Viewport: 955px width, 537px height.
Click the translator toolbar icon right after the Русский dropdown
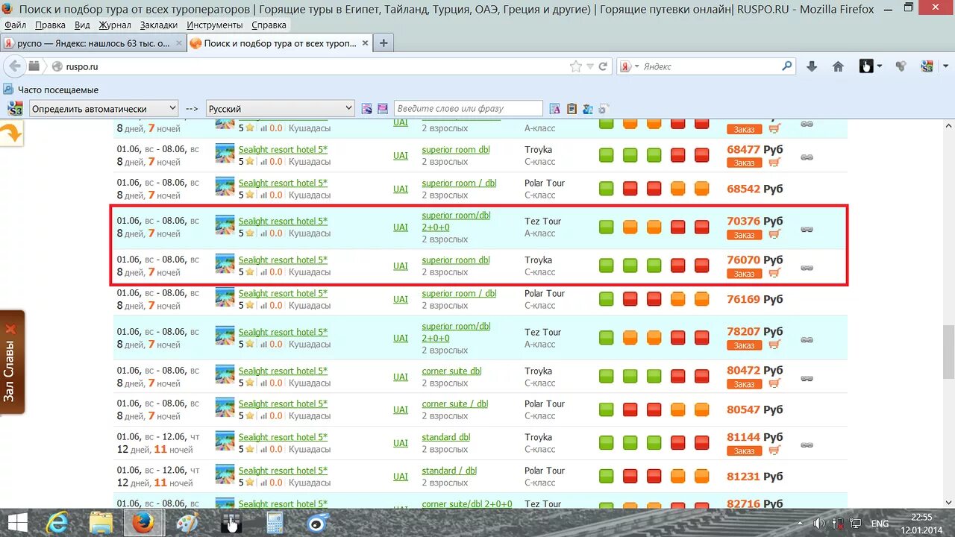(x=366, y=109)
